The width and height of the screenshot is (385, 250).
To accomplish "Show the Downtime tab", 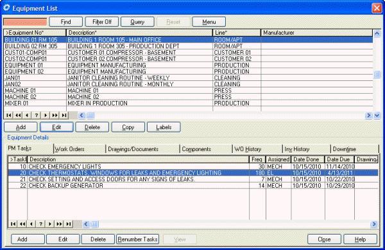I will (344, 149).
